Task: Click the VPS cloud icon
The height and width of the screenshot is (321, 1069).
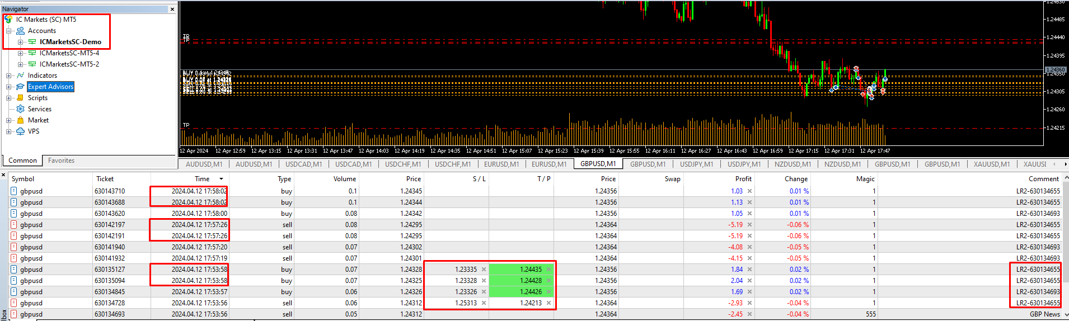Action: click(21, 131)
